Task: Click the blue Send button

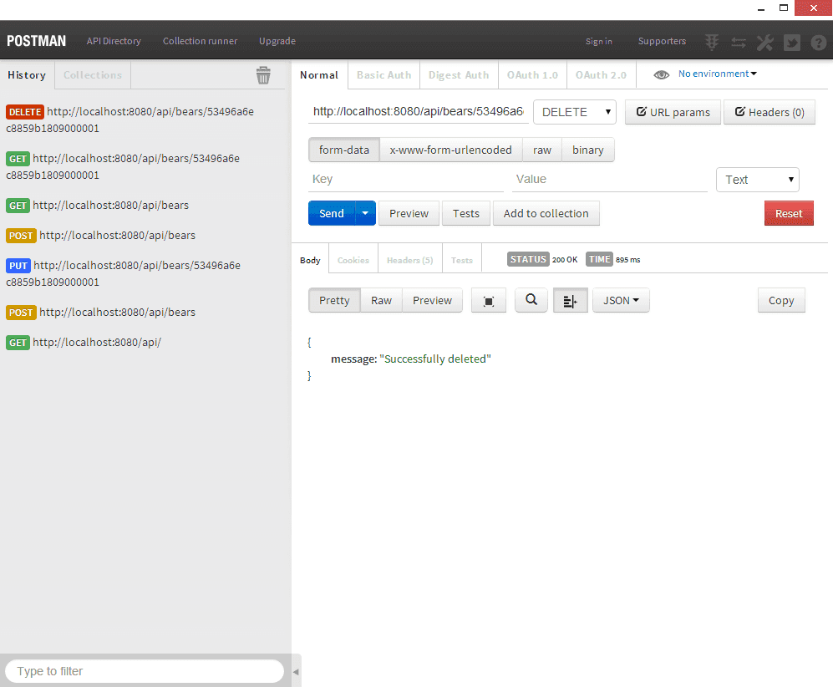Action: (x=332, y=213)
